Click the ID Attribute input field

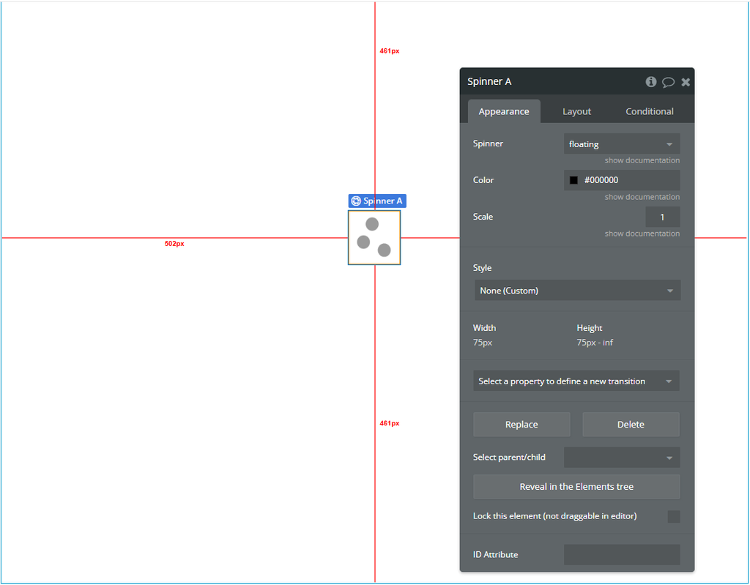point(621,555)
